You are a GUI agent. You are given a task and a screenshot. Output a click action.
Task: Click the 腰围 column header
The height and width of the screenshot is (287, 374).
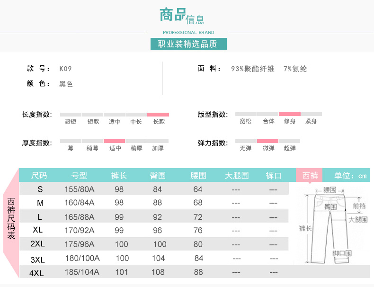198,175
